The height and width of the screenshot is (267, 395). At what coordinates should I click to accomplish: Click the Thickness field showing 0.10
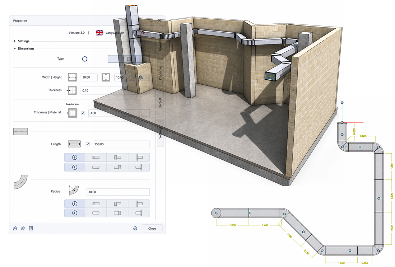click(115, 90)
